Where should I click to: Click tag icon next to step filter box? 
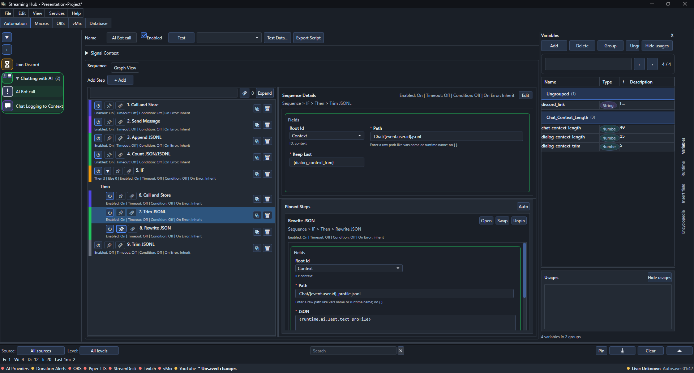(x=245, y=93)
